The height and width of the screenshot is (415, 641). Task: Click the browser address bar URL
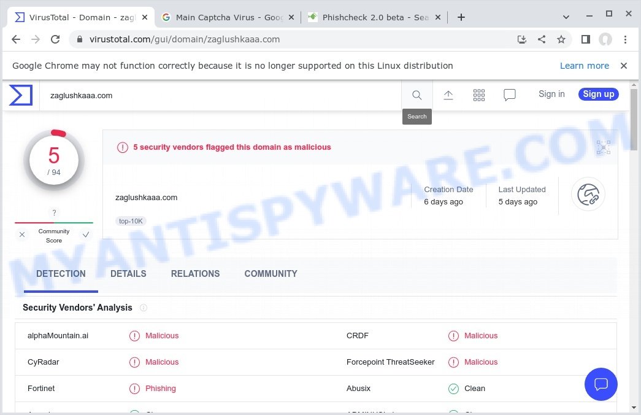pos(185,39)
